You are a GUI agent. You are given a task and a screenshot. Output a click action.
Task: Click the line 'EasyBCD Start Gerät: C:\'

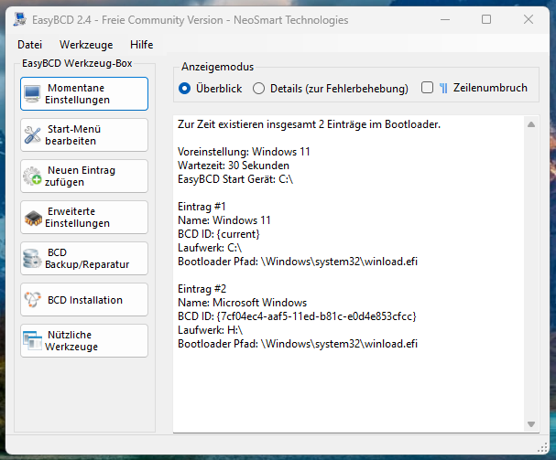pyautogui.click(x=235, y=179)
